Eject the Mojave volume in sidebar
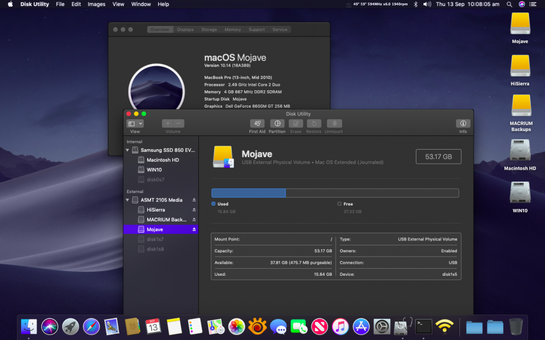The height and width of the screenshot is (340, 545). pos(194,230)
